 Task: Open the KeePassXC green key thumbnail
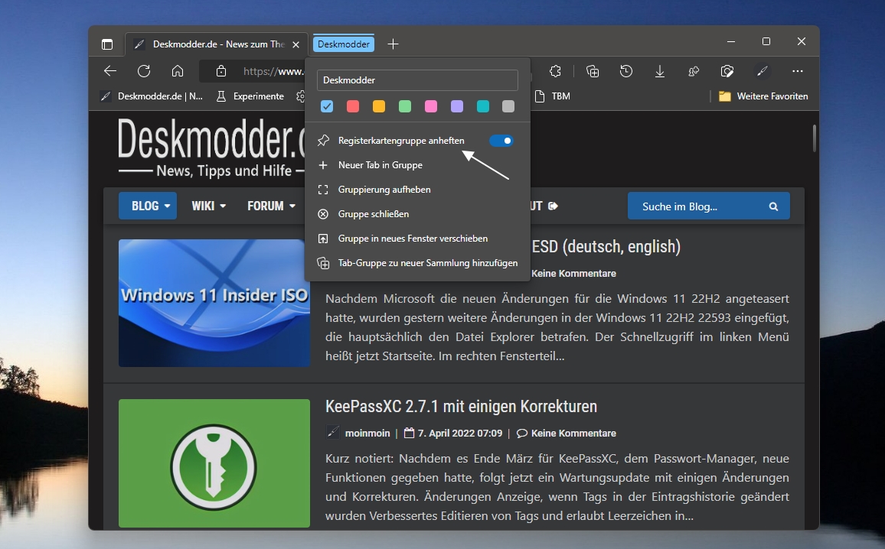pyautogui.click(x=214, y=463)
